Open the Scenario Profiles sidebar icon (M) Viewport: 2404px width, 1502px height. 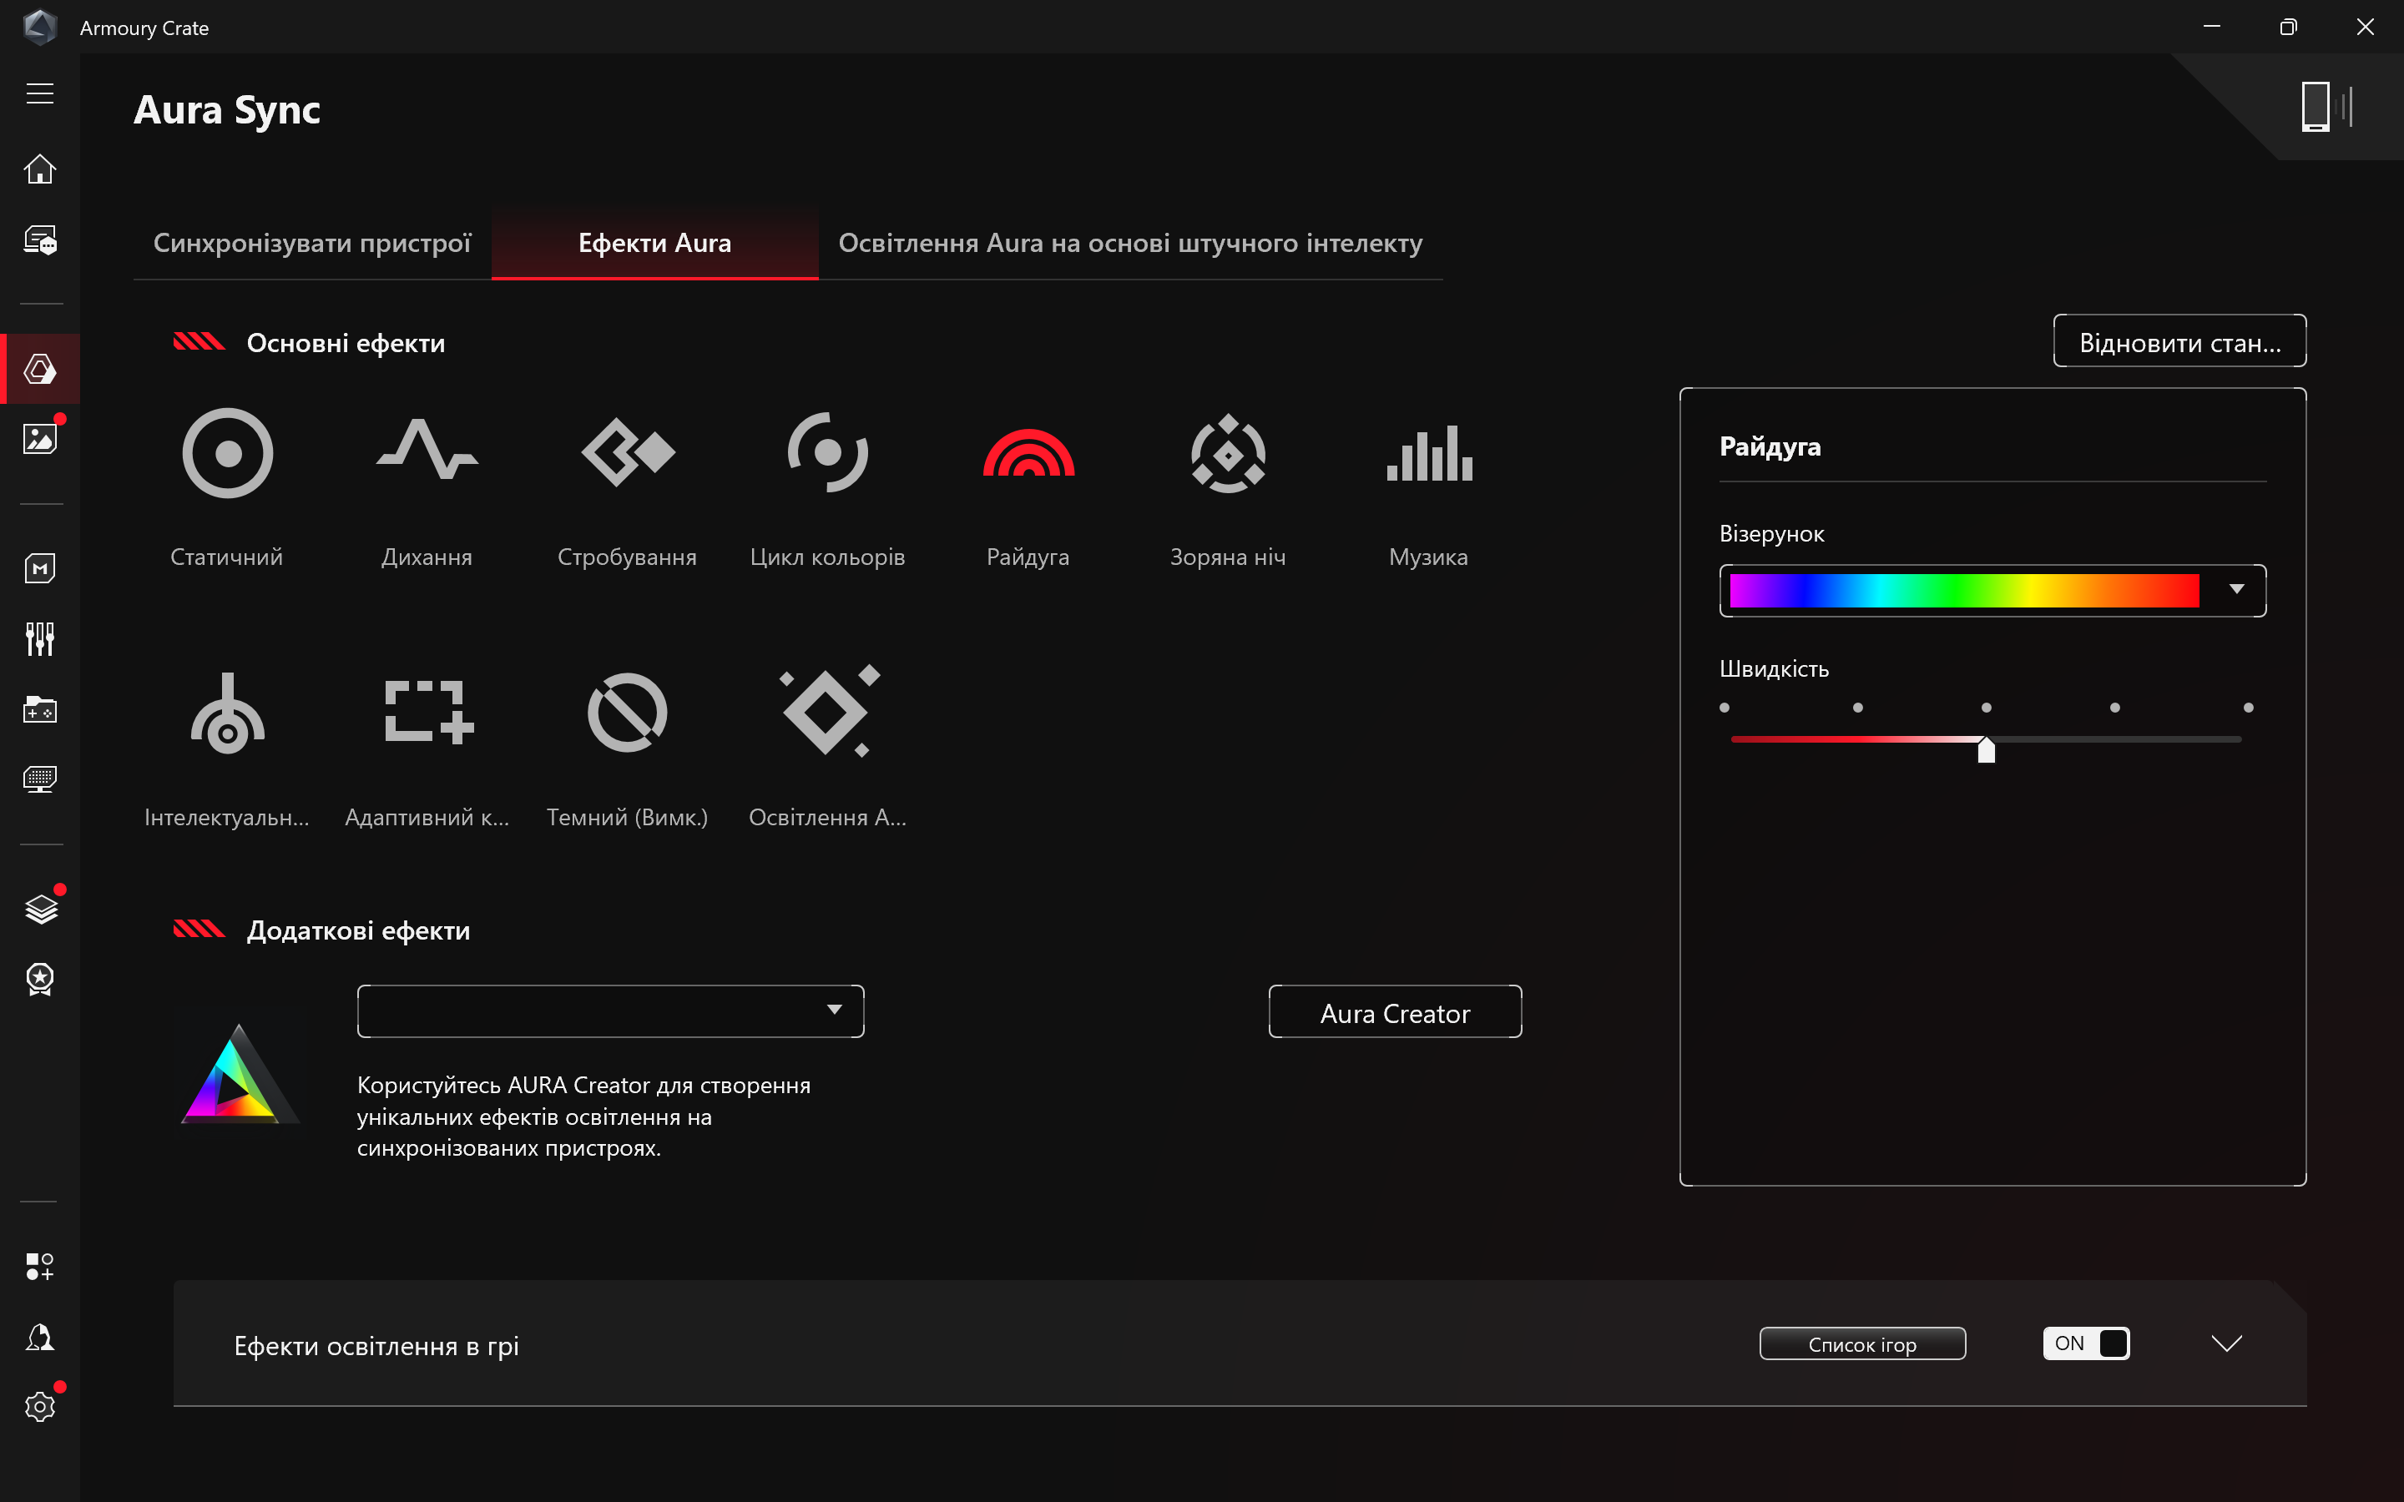tap(40, 568)
